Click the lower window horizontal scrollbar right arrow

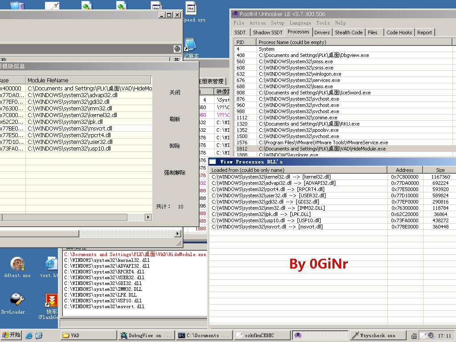(178, 233)
